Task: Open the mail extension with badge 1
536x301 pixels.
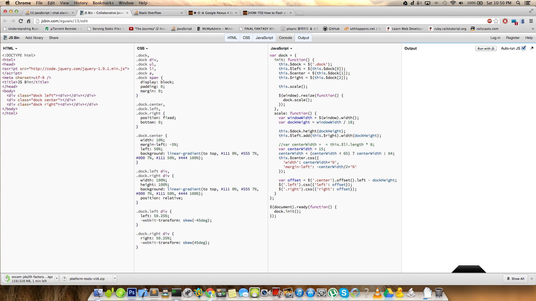Action: tap(514, 21)
